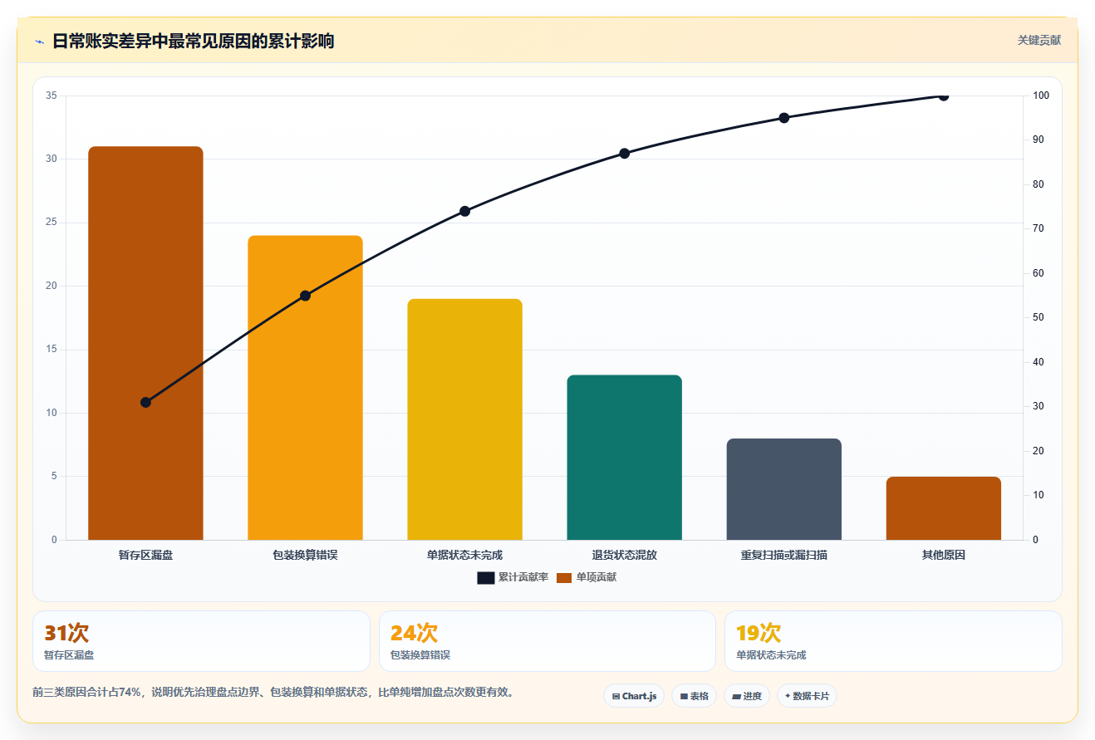Screen dimensions: 1095x740
Task: Click the x-axis label 单据状态未完成
Action: click(x=465, y=555)
